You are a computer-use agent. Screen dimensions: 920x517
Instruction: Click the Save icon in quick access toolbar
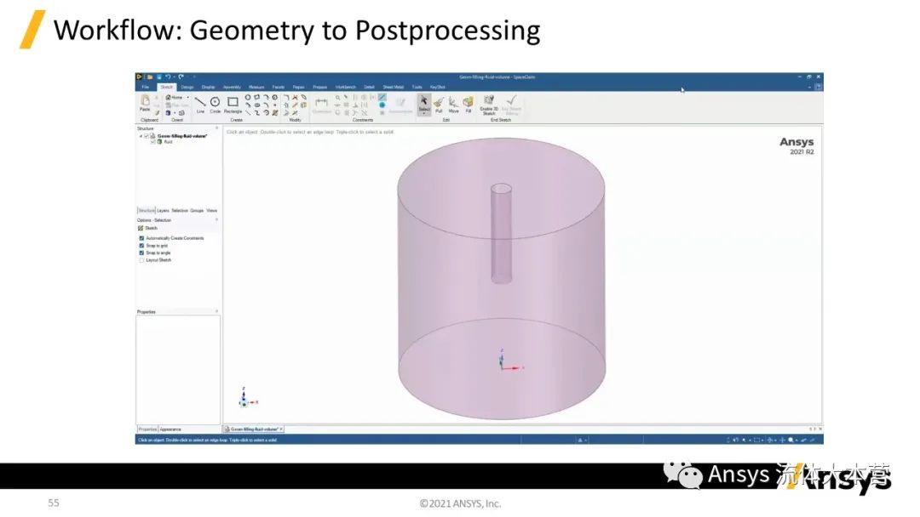click(159, 77)
